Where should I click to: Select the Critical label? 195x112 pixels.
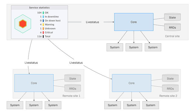(x=49, y=33)
